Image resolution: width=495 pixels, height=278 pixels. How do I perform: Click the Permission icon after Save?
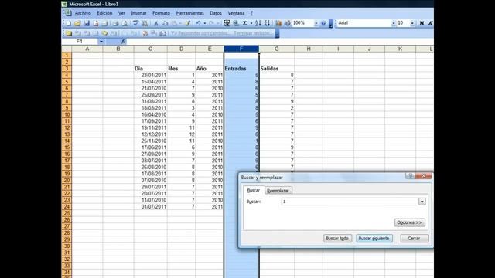[x=96, y=23]
